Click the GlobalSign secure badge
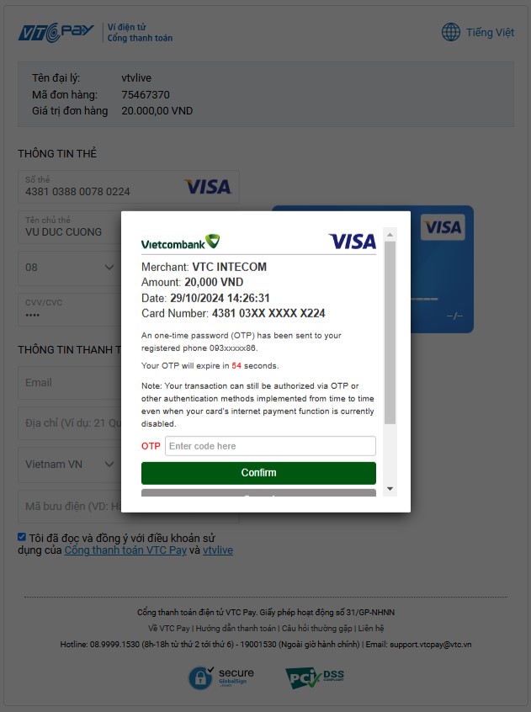Image resolution: width=531 pixels, height=712 pixels. (221, 677)
